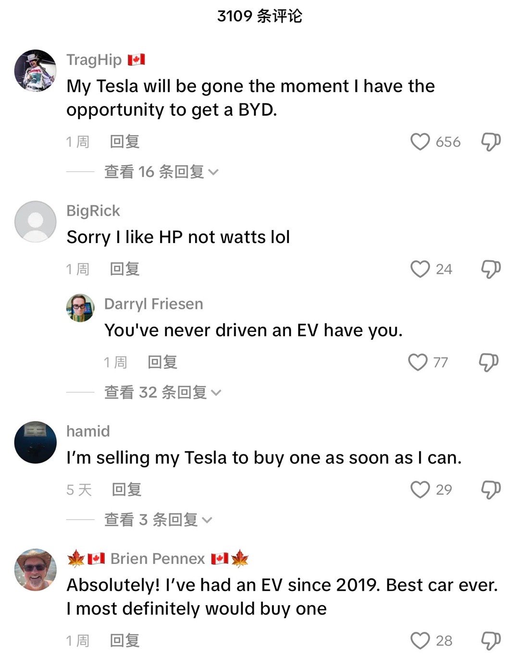Dislike Brien Pennex's comment
This screenshot has height=659, width=519.
coord(491,640)
